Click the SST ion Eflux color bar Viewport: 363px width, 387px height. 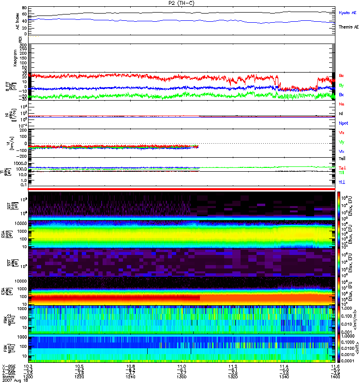[x=338, y=206]
